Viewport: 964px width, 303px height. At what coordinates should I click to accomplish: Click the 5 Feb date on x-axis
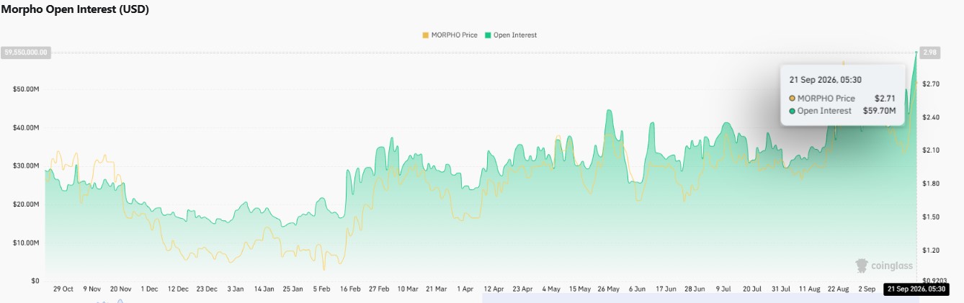coord(321,289)
